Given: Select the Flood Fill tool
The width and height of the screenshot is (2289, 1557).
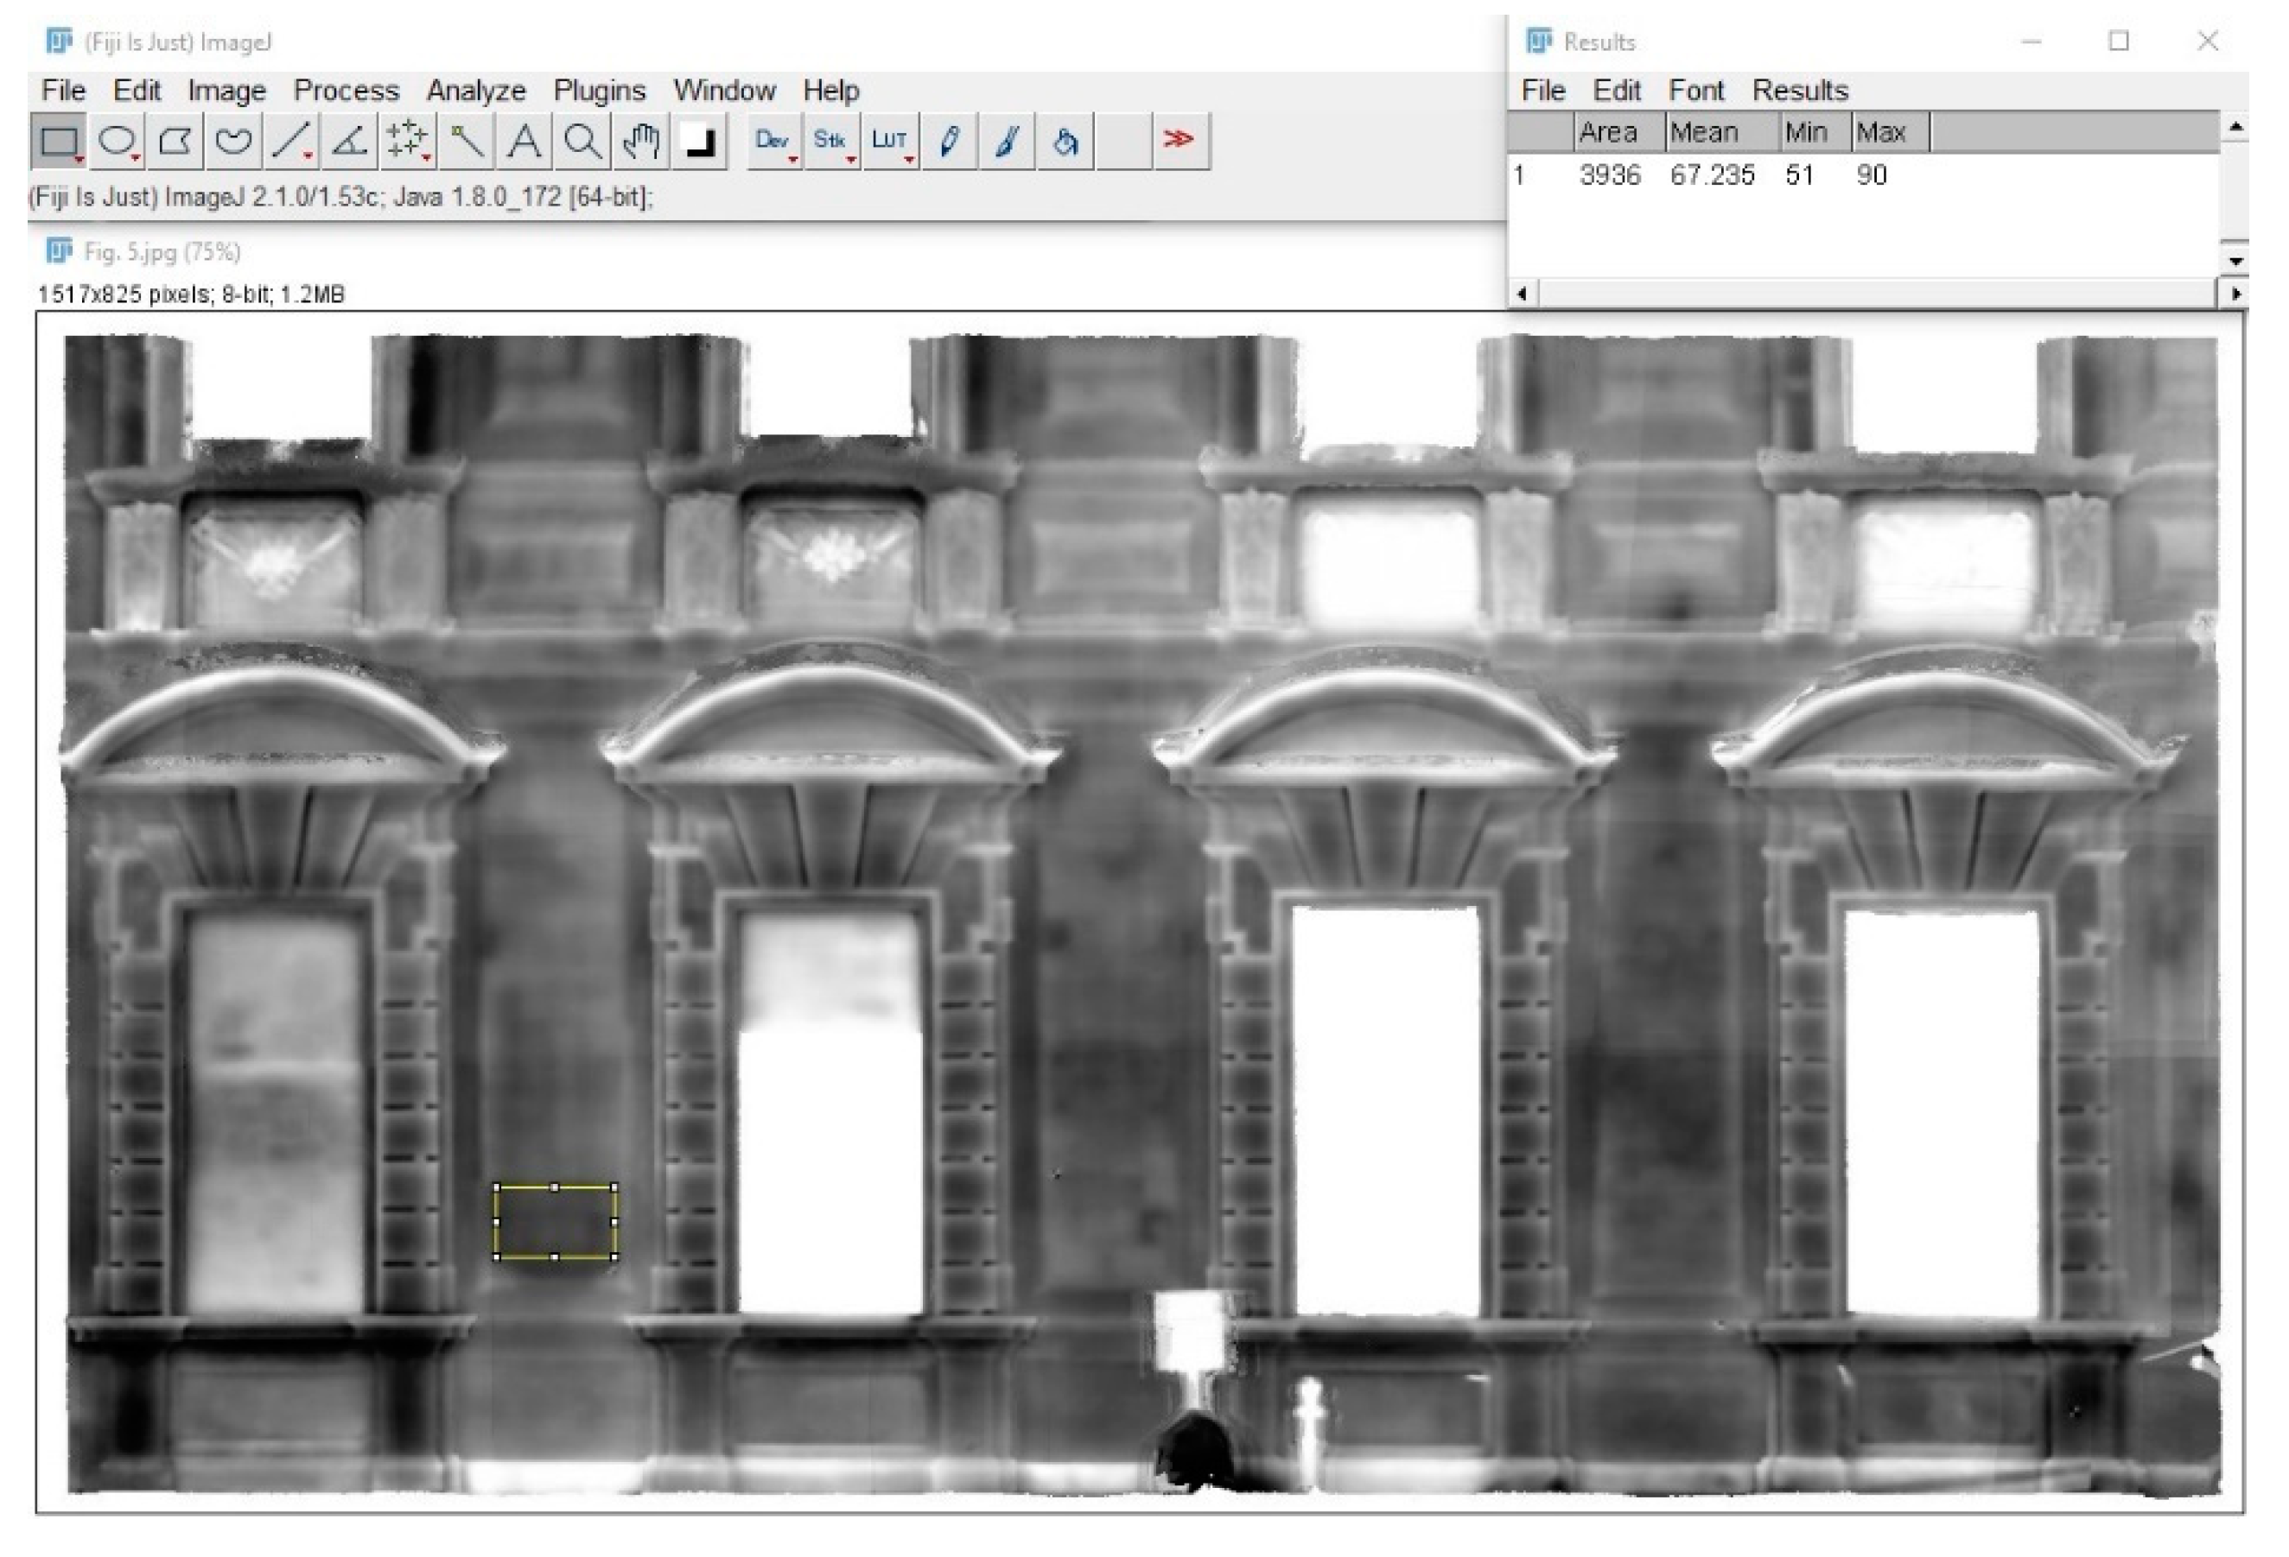Looking at the screenshot, I should pos(1065,142).
